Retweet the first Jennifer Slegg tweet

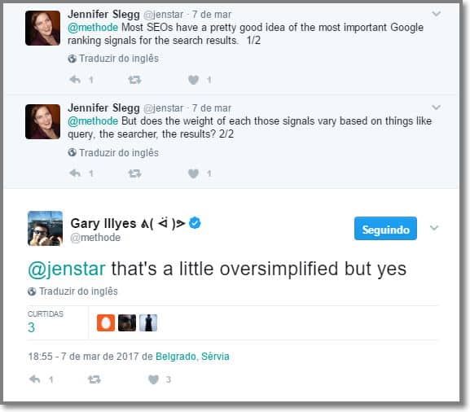(x=134, y=80)
